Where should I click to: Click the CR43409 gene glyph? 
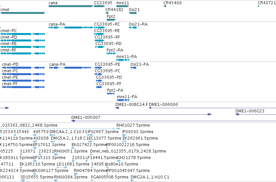(x=165, y=6)
